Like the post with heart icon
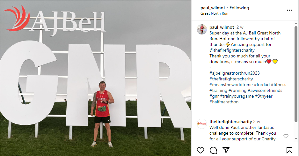The image size is (299, 156). (201, 150)
